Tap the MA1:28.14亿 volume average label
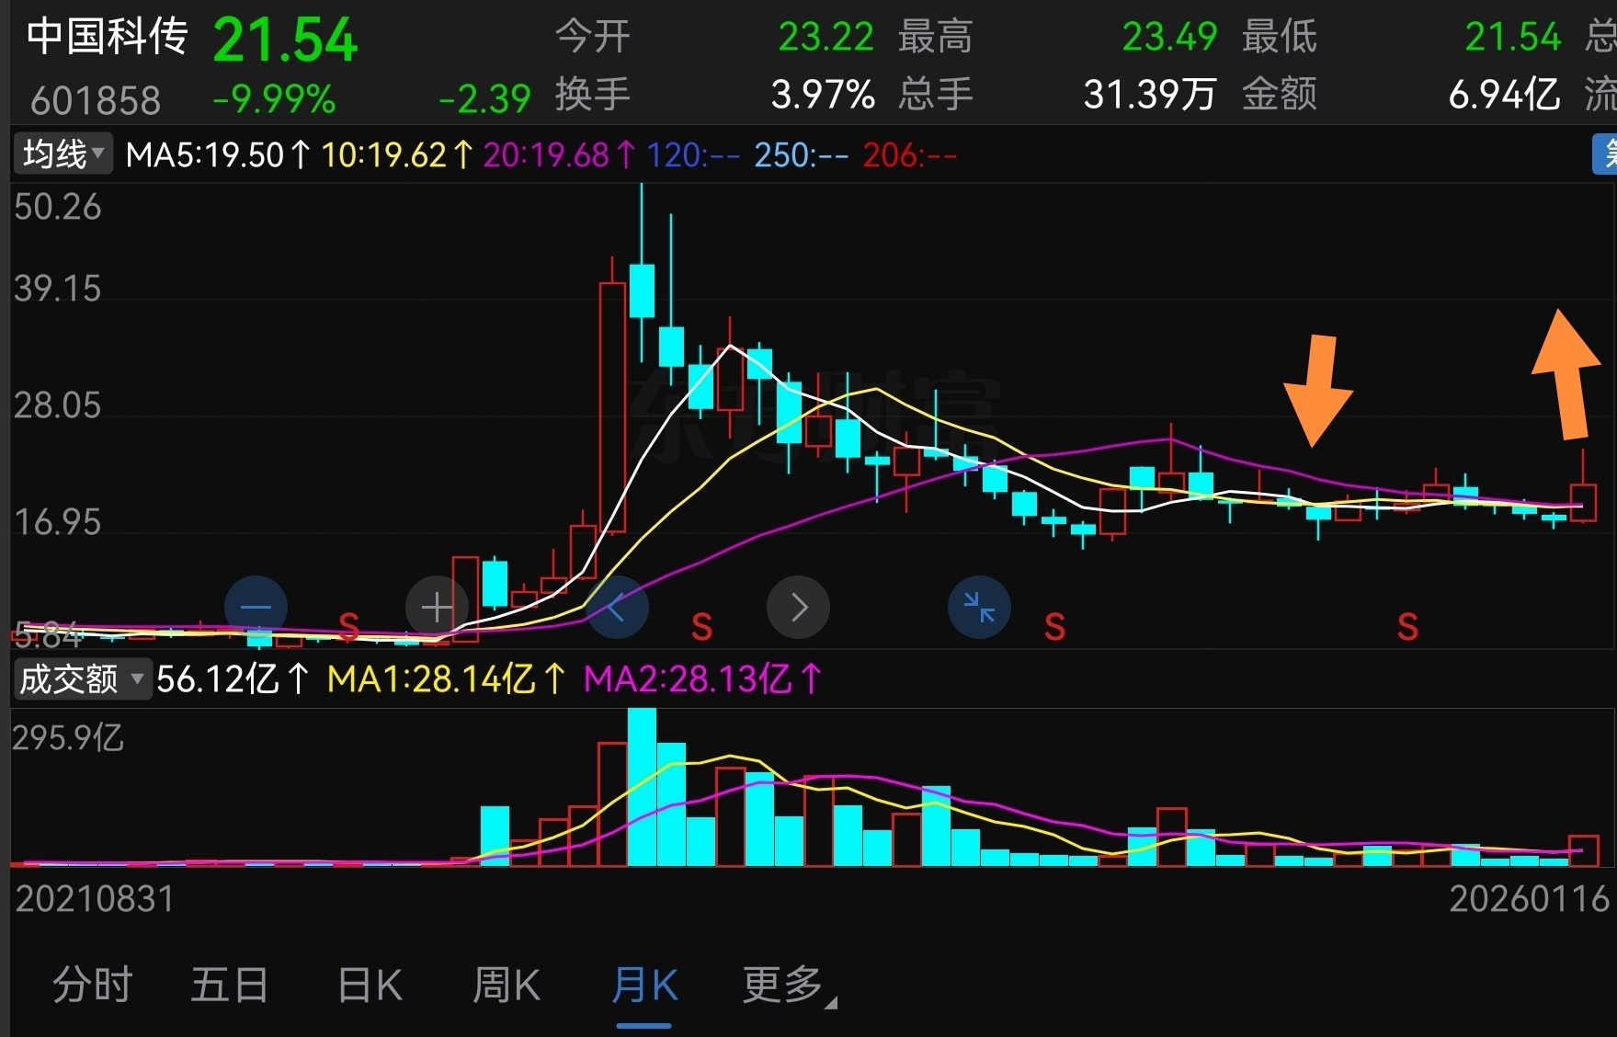 click(447, 679)
